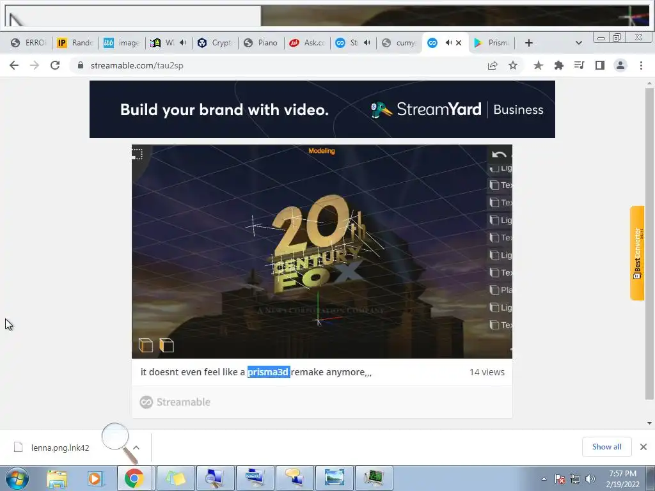Close the active Streamable tab
Image resolution: width=655 pixels, height=491 pixels.
point(459,43)
